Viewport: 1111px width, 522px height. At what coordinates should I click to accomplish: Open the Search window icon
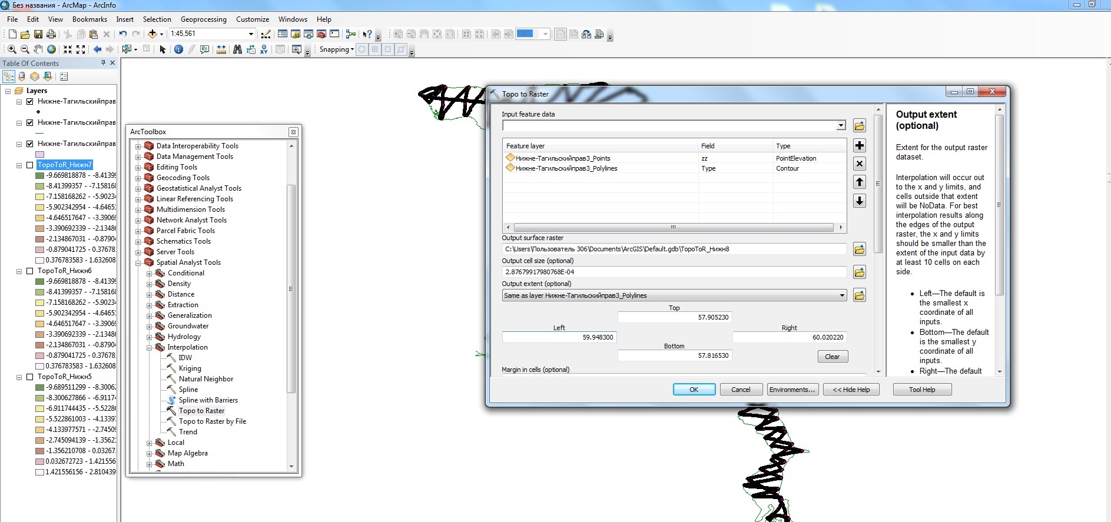309,34
